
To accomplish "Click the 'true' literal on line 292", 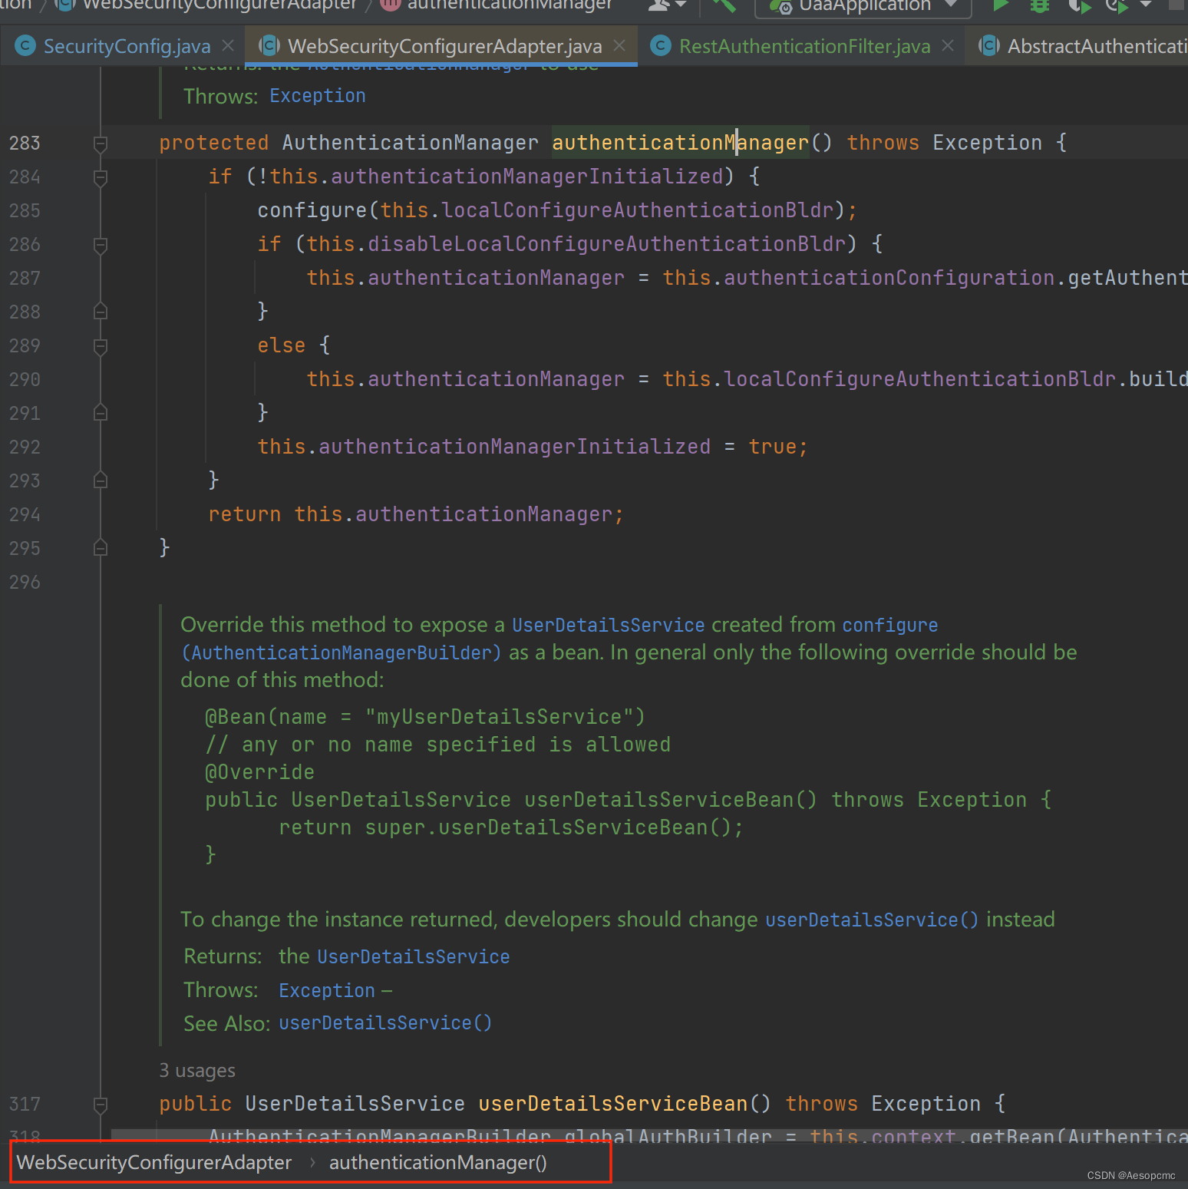I will point(773,447).
